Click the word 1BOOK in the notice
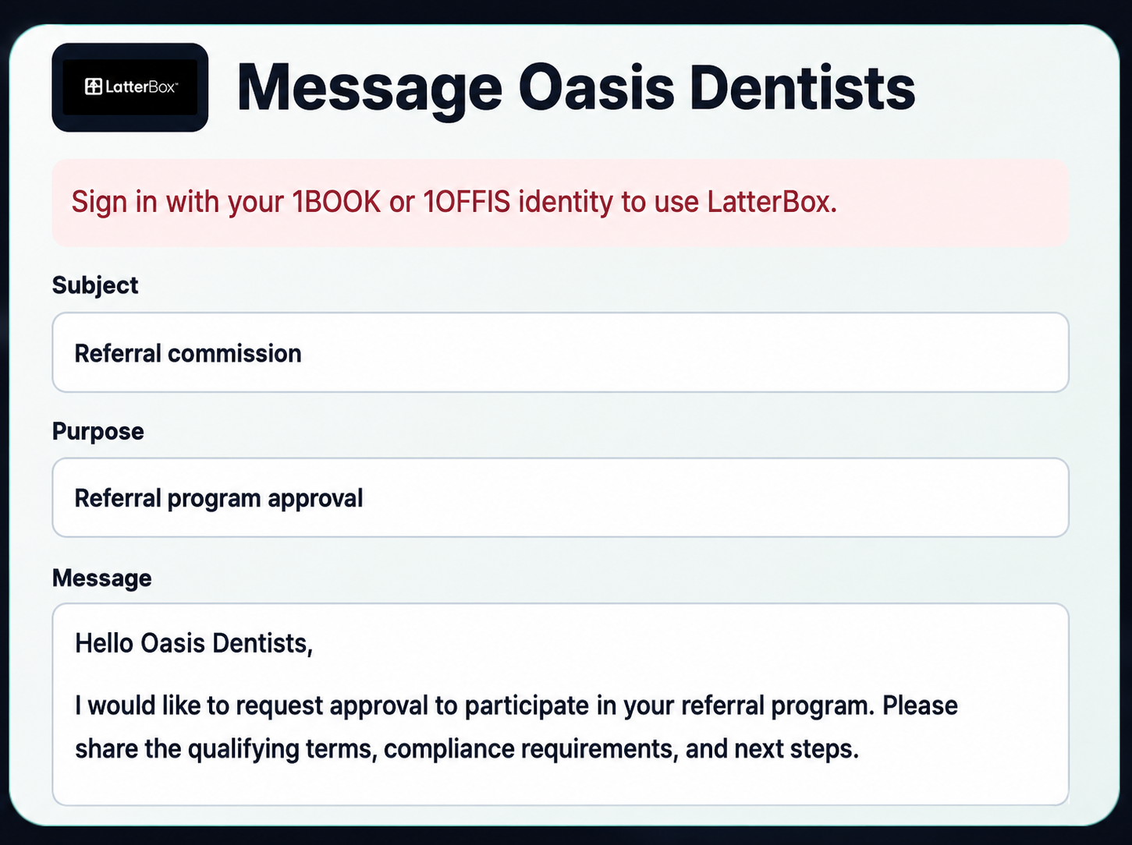 pos(337,202)
